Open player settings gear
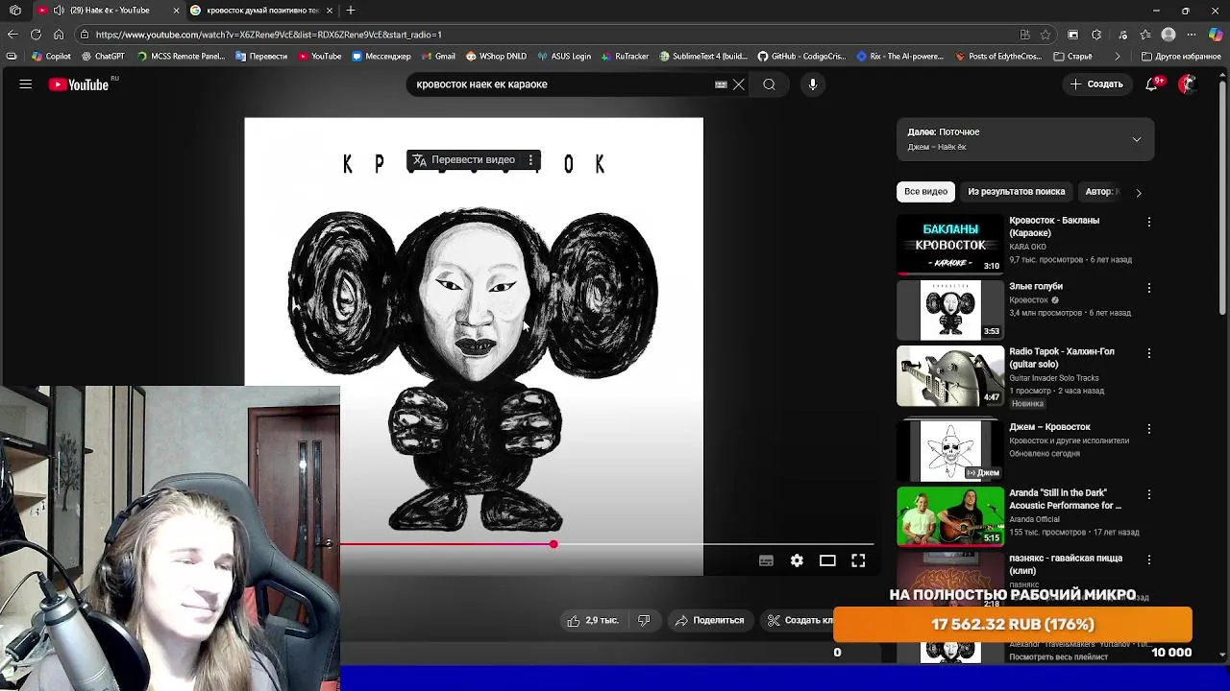The image size is (1230, 691). pos(797,560)
